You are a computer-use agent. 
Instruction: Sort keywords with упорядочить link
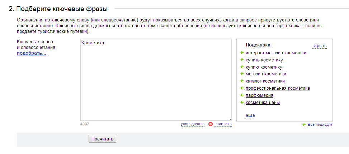(193, 124)
